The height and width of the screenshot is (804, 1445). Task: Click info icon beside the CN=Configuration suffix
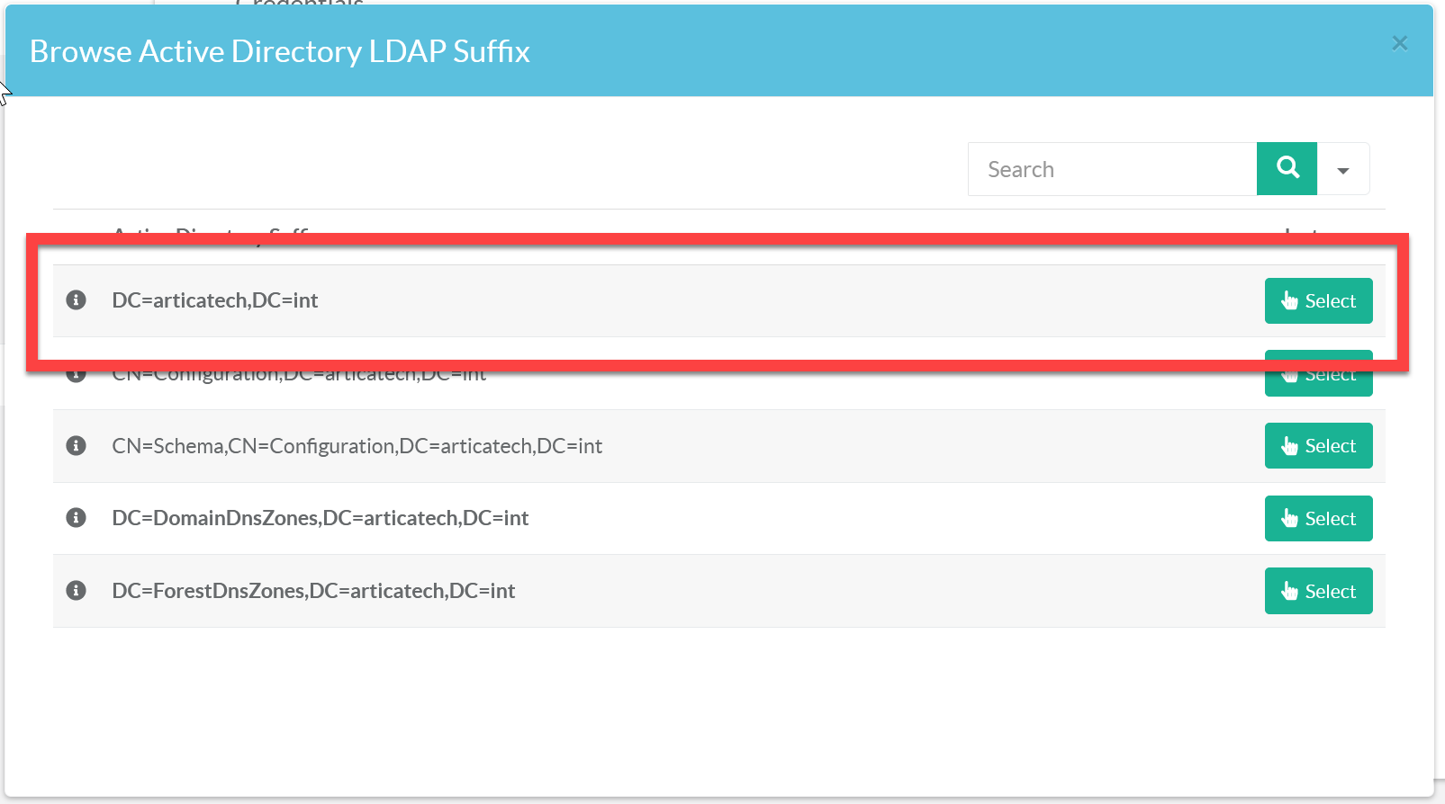(77, 375)
